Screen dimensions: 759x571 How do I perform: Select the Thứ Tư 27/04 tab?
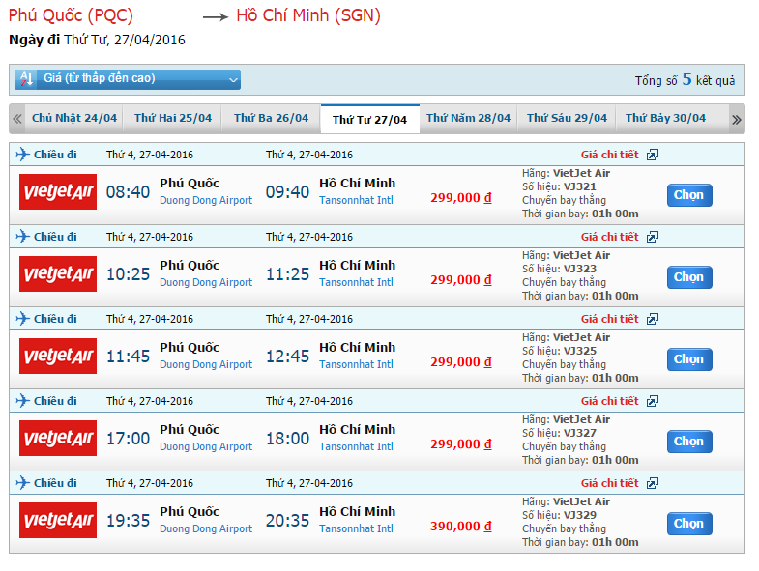tap(369, 119)
